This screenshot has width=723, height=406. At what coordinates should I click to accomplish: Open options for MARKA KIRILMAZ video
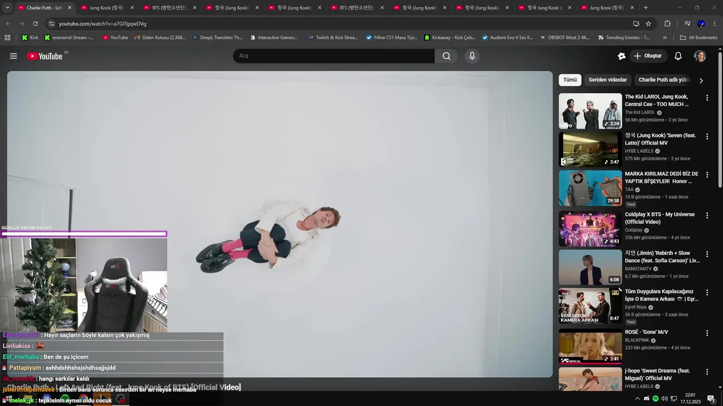pyautogui.click(x=707, y=175)
